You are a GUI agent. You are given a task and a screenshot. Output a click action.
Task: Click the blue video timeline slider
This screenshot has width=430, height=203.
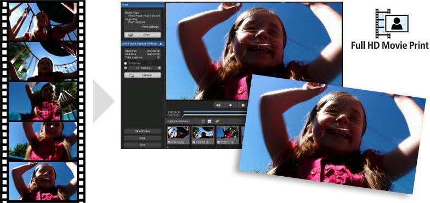click(x=215, y=112)
